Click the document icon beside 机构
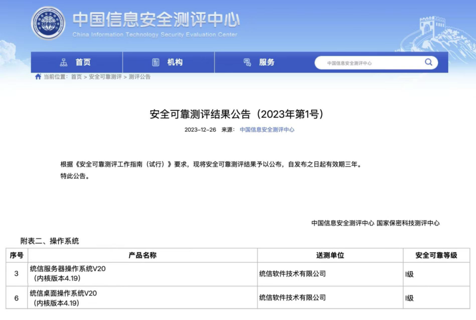 tap(156, 62)
